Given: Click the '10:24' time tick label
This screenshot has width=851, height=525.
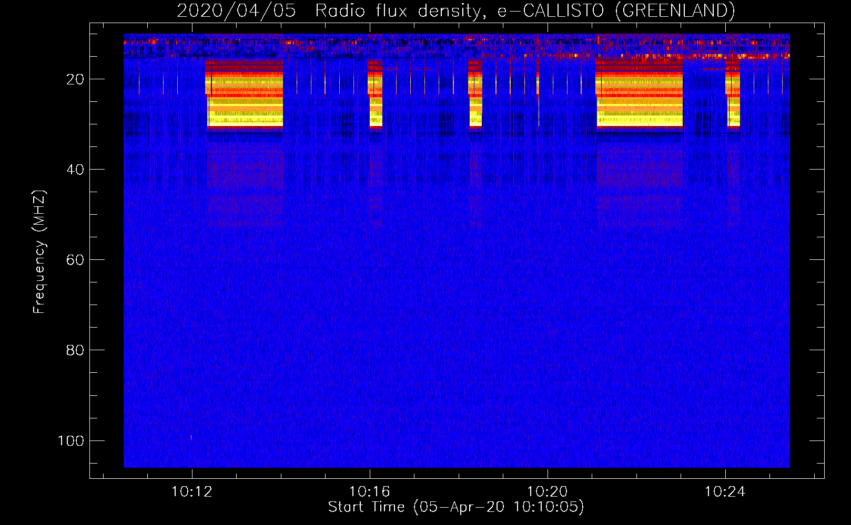Looking at the screenshot, I should [x=725, y=492].
